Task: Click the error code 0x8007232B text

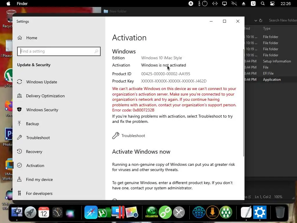Action: tap(143, 110)
